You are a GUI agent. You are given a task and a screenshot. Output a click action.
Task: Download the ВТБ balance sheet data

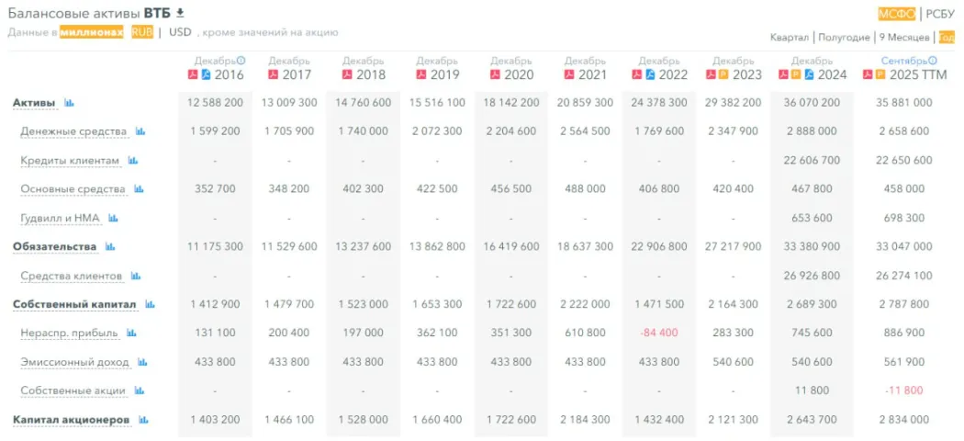(x=180, y=13)
